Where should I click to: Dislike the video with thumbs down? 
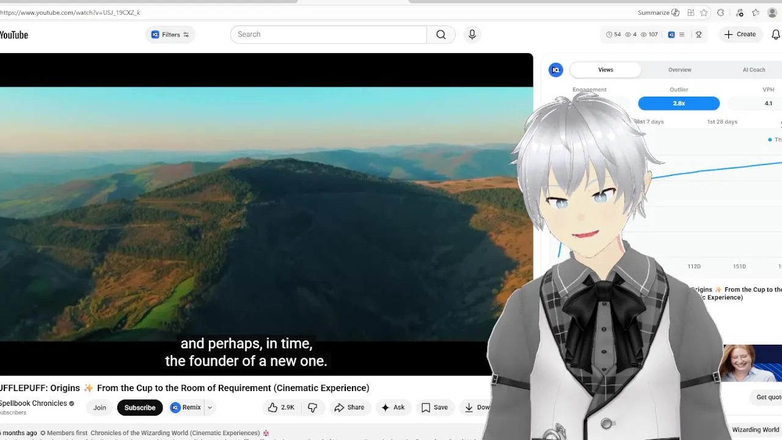click(312, 408)
